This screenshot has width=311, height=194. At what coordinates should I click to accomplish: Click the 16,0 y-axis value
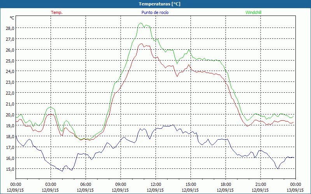tap(10, 158)
